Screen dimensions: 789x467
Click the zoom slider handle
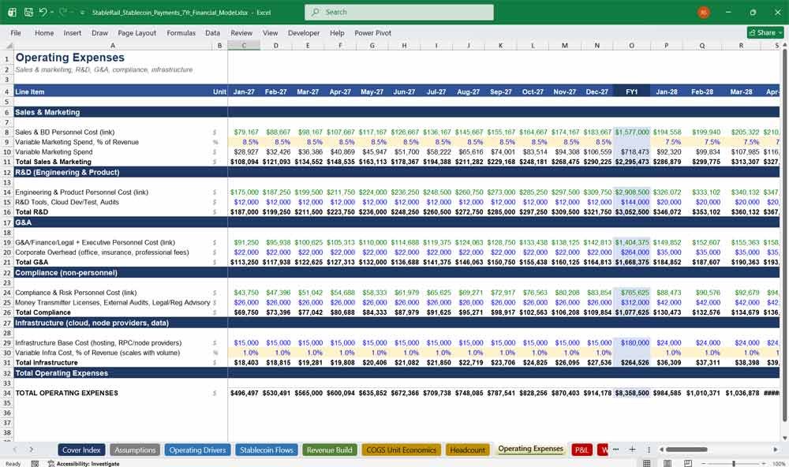tap(734, 463)
